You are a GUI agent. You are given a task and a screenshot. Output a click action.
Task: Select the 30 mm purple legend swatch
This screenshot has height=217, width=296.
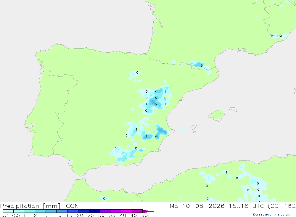[105, 211]
